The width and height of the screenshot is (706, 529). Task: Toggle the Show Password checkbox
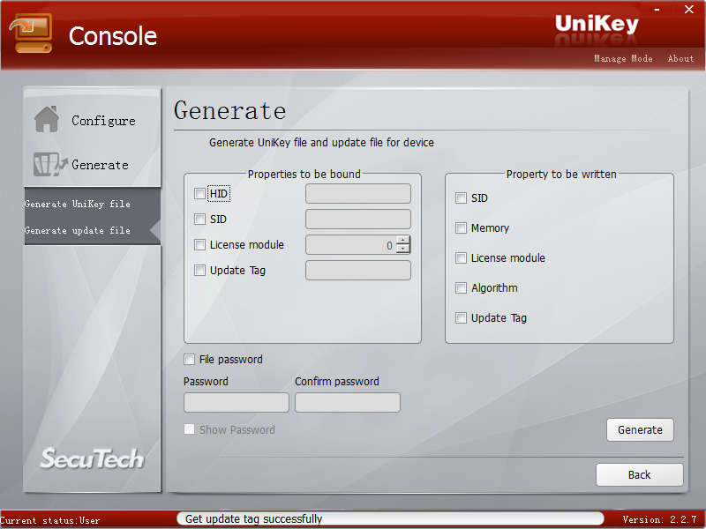pyautogui.click(x=189, y=429)
